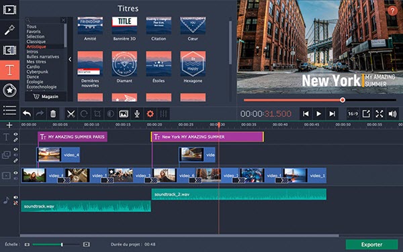Add a track with the plus icon
The width and height of the screenshot is (403, 252).
click(x=9, y=125)
